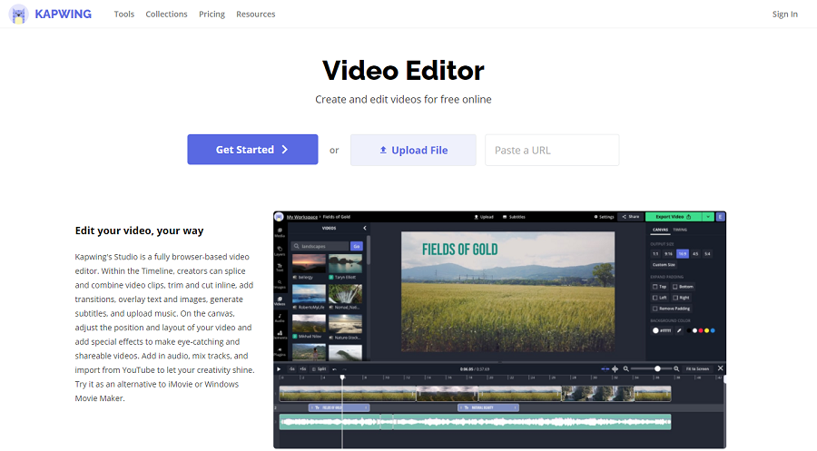
Task: Click the redo arrow on timeline
Action: 344,368
